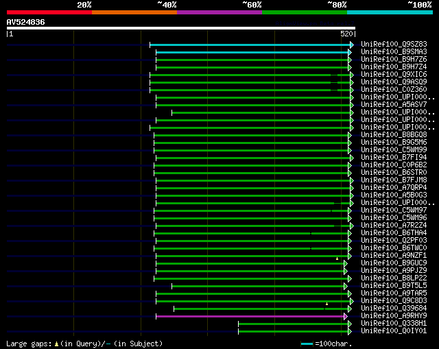Screen dimensions: 439x349
Task: Open the UniRef100_C5WM99 hit label
Action: [394, 149]
